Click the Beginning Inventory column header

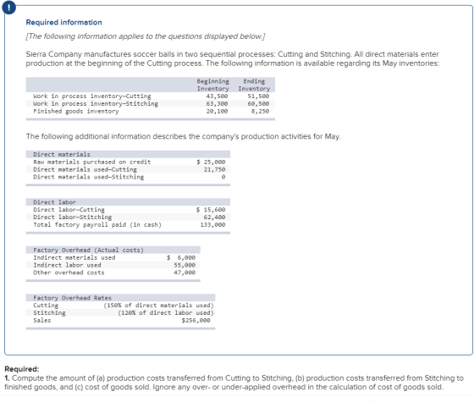(212, 85)
